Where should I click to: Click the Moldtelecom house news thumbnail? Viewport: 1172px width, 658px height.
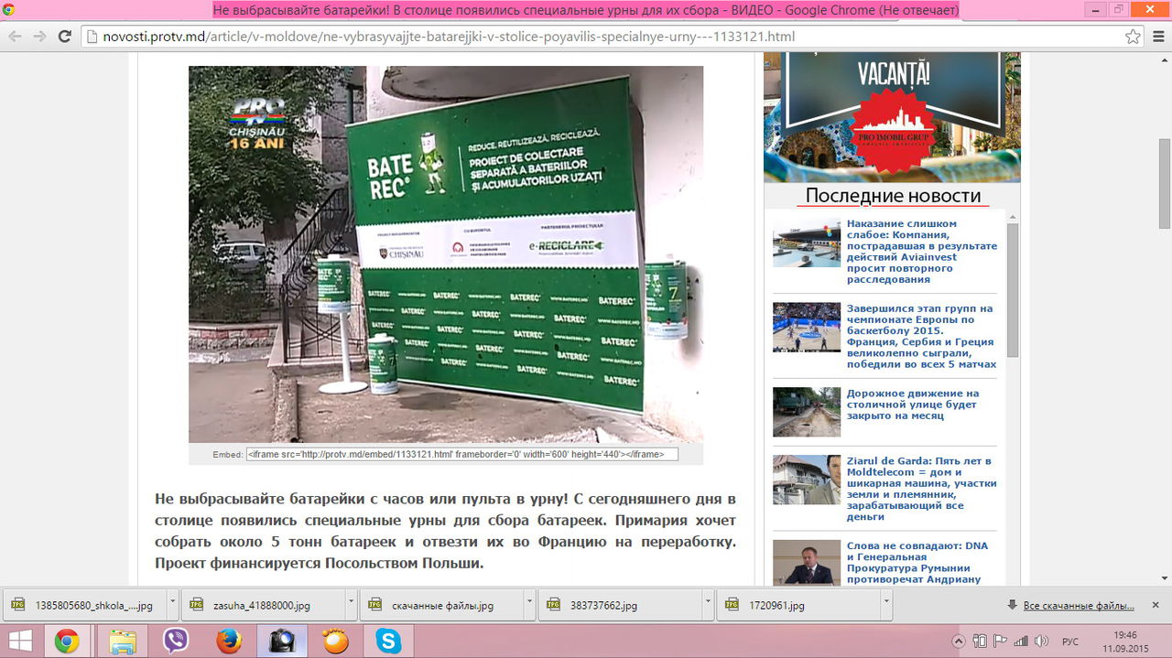click(x=806, y=480)
